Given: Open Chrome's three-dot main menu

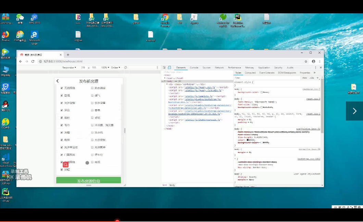Looking at the screenshot, I should coord(320,61).
